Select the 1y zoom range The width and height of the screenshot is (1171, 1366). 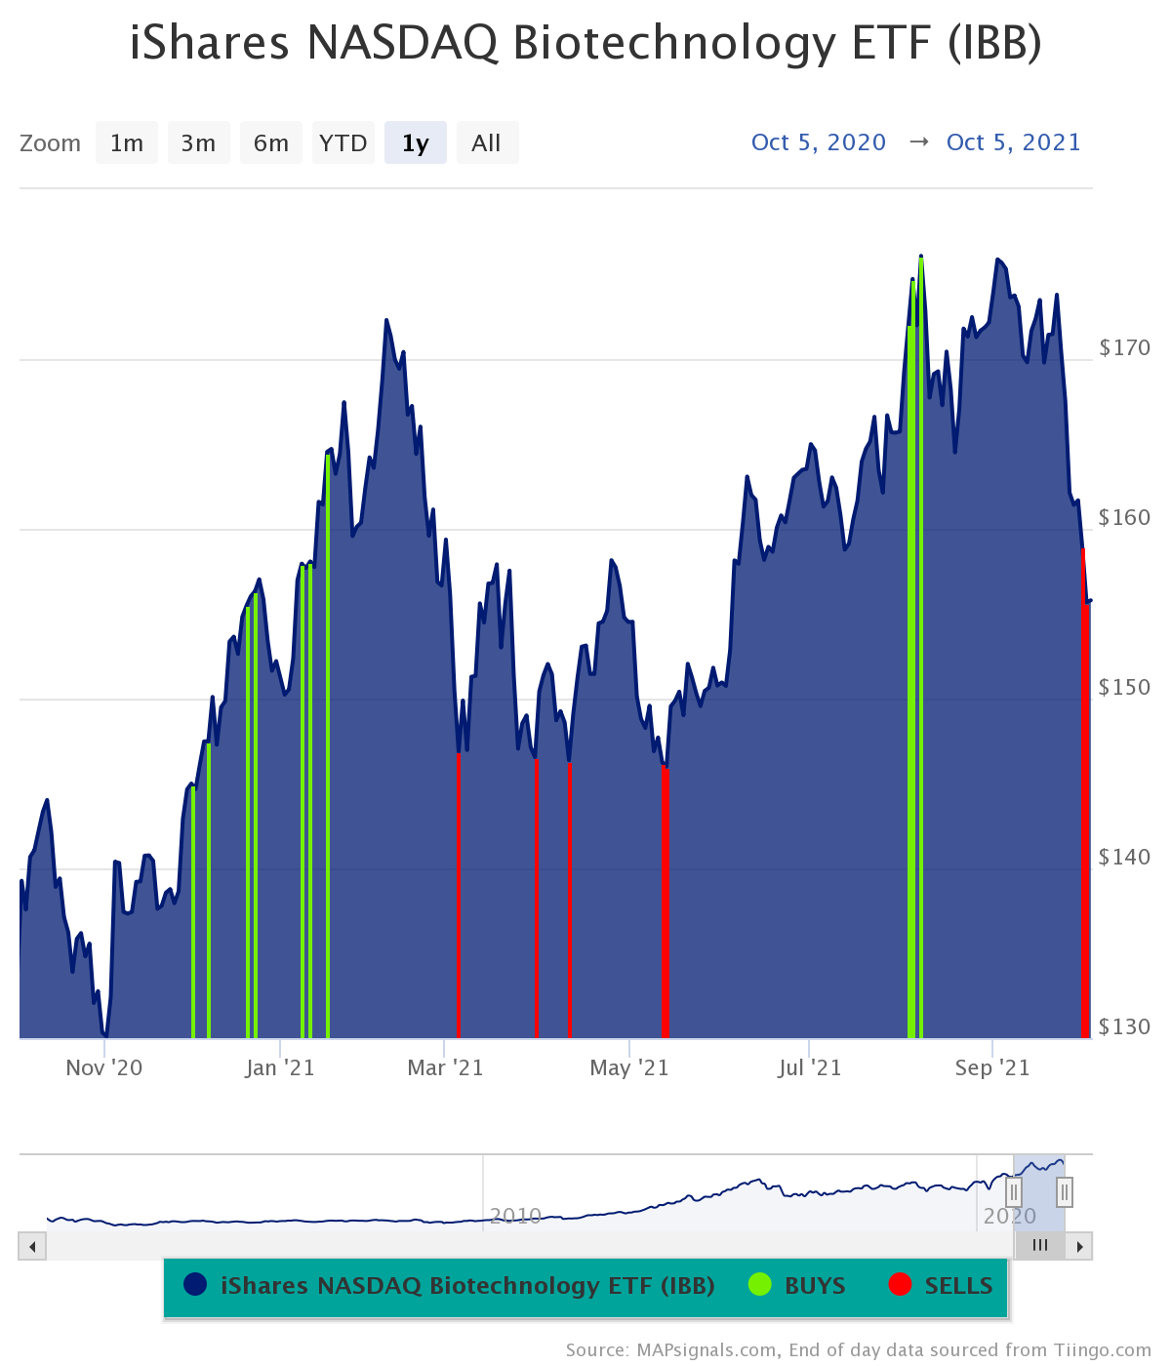pyautogui.click(x=416, y=142)
